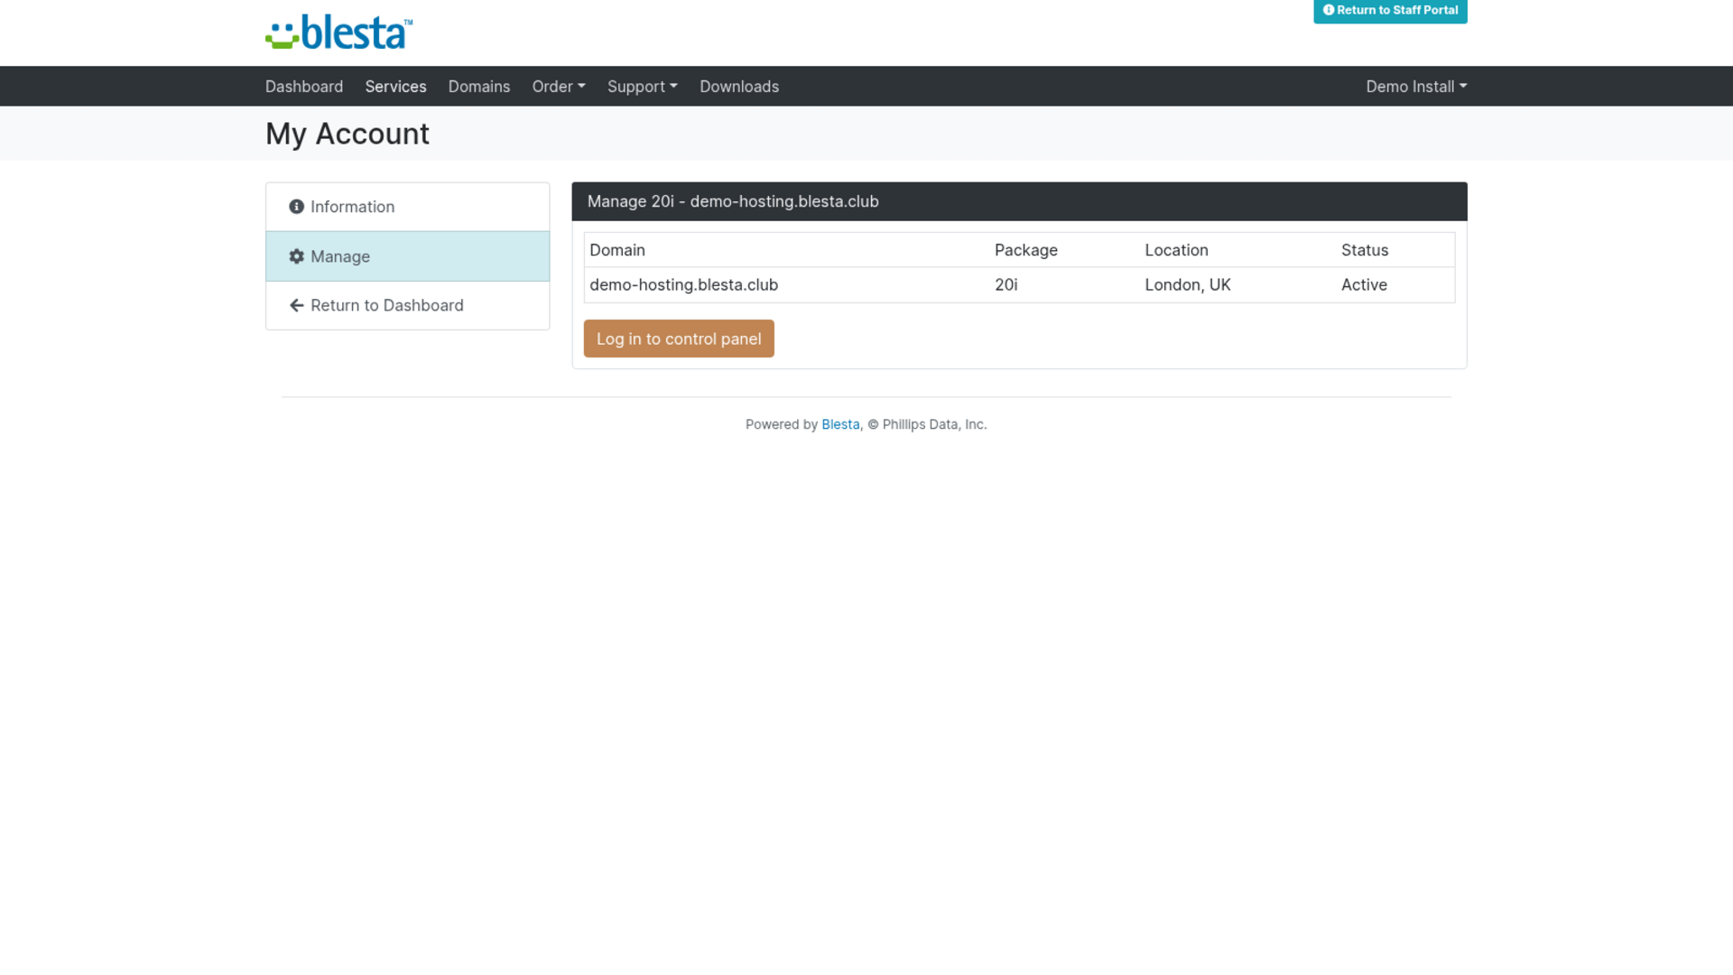
Task: Click the left arrow icon beside Return to Dashboard
Action: click(296, 305)
